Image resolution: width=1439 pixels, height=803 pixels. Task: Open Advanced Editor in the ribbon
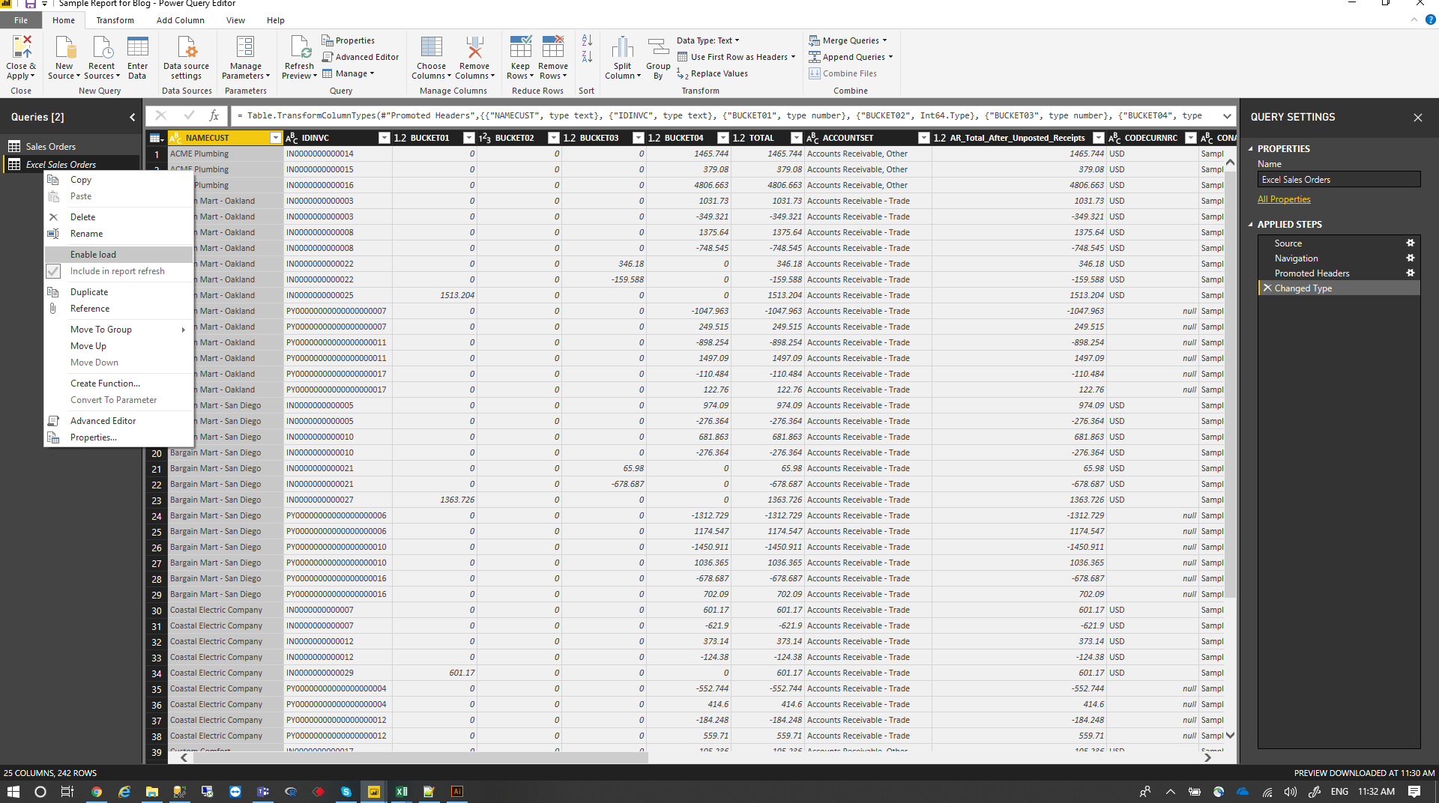coord(360,57)
